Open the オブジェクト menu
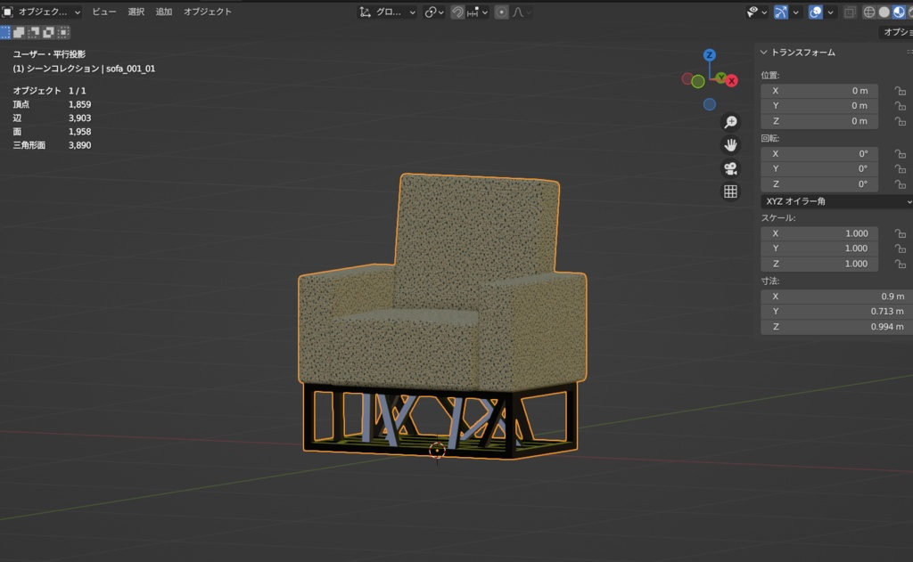 [x=207, y=12]
